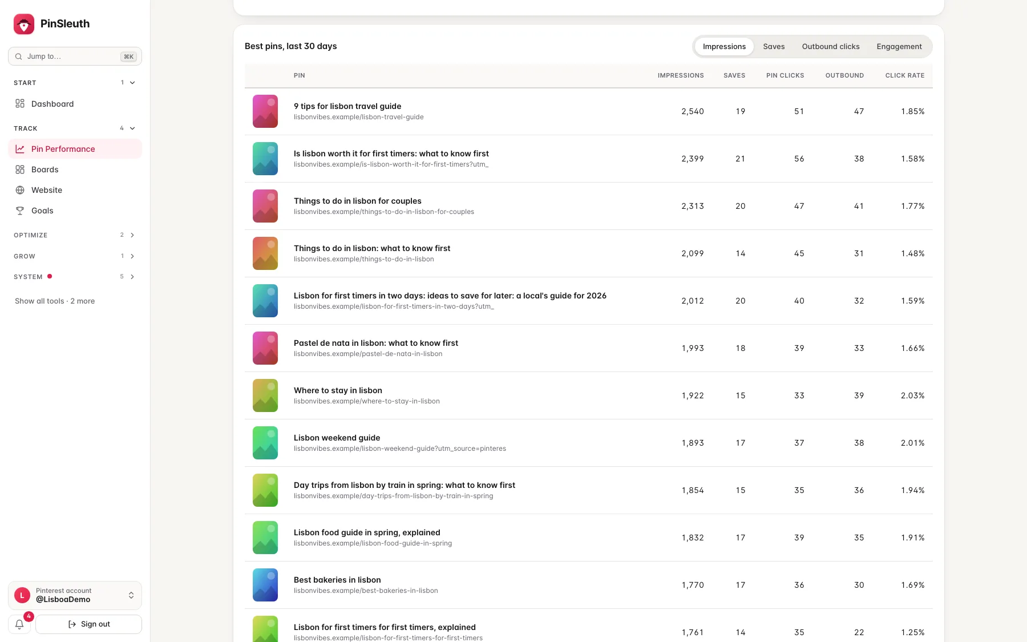Open pin title 'Lisbon food guide in spring, explained'
The image size is (1027, 642).
tap(367, 532)
